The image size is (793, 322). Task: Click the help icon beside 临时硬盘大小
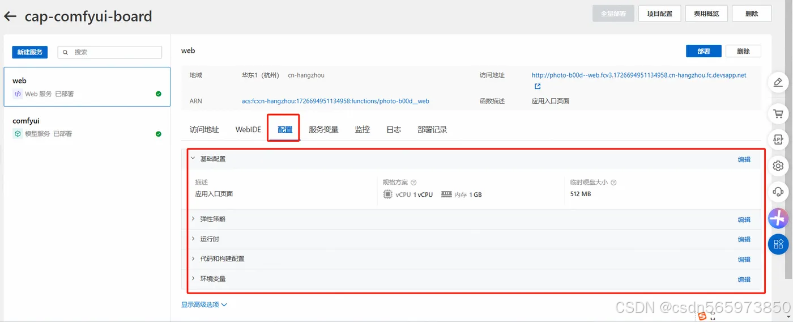(613, 183)
